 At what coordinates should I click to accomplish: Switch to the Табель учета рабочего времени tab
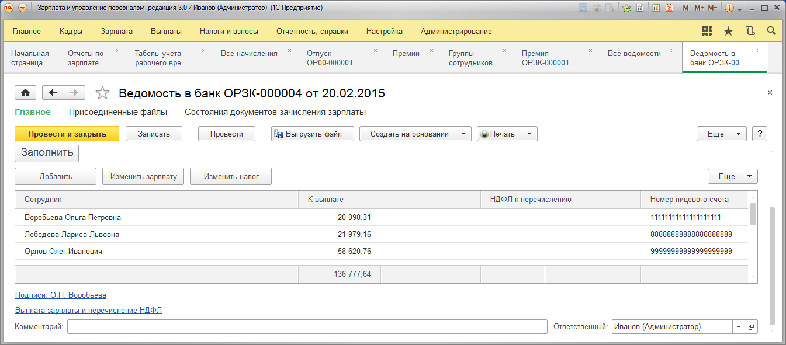click(169, 58)
